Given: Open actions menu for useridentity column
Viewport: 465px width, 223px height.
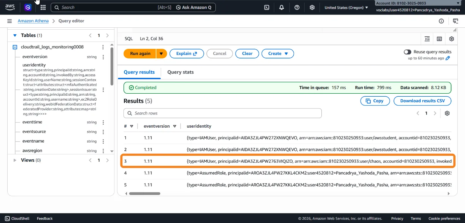Looking at the screenshot, I should coord(103,90).
